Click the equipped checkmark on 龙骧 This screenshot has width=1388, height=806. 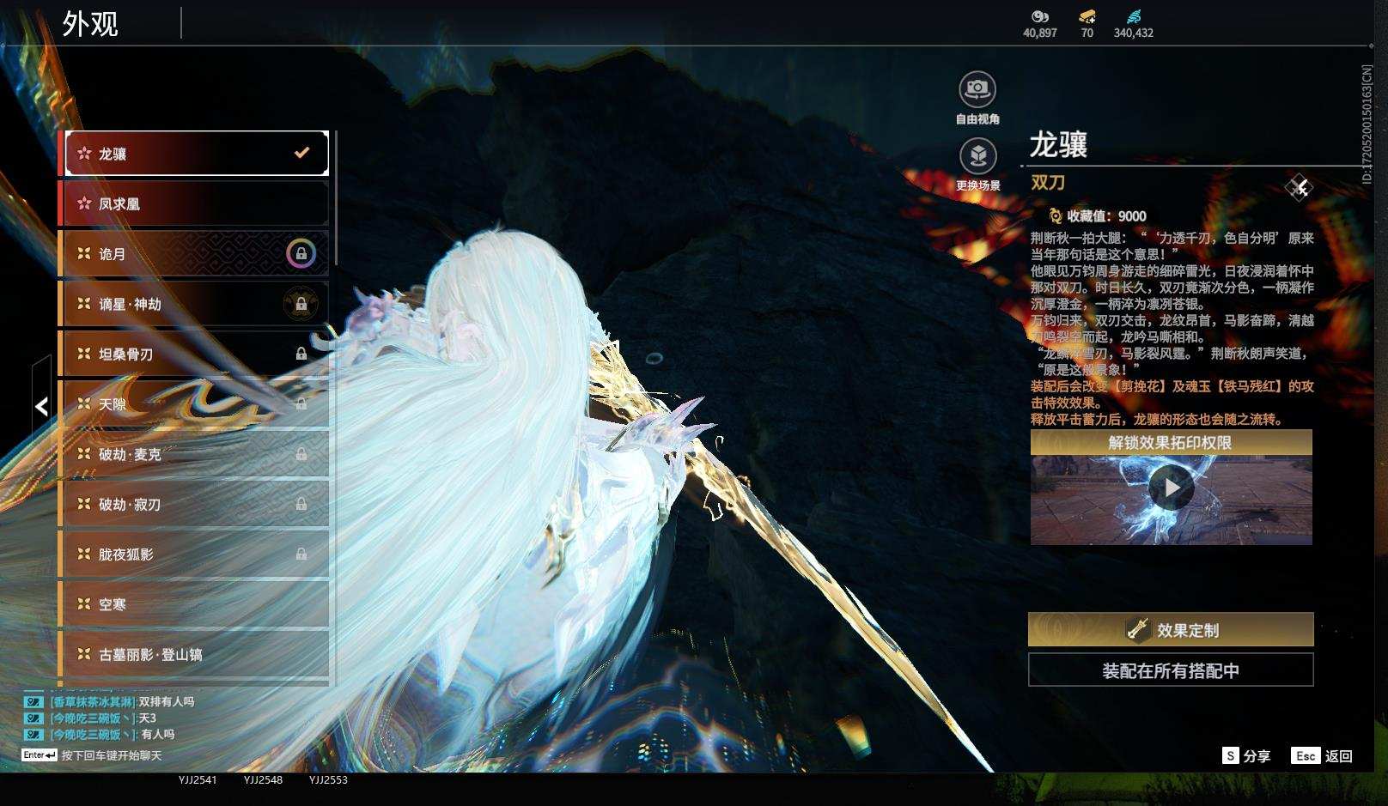pos(301,153)
